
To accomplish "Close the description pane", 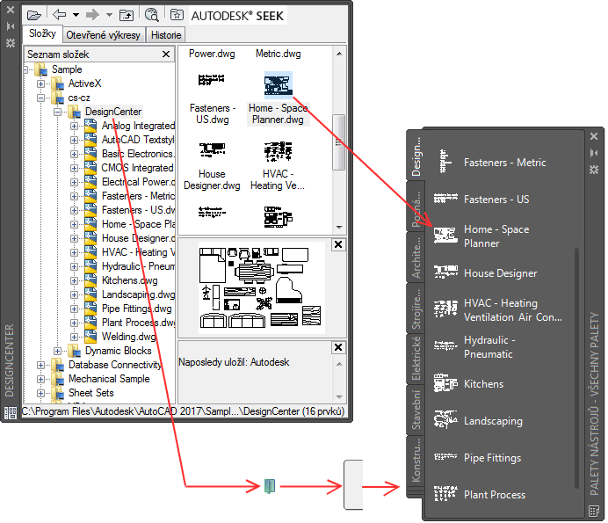I will tap(338, 347).
